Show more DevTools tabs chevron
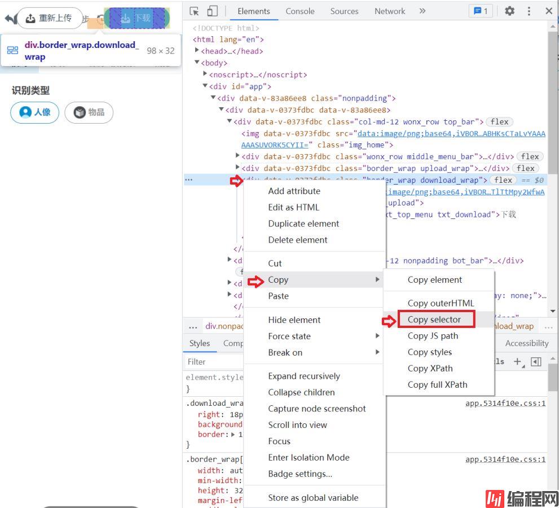This screenshot has height=508, width=559. [x=422, y=11]
